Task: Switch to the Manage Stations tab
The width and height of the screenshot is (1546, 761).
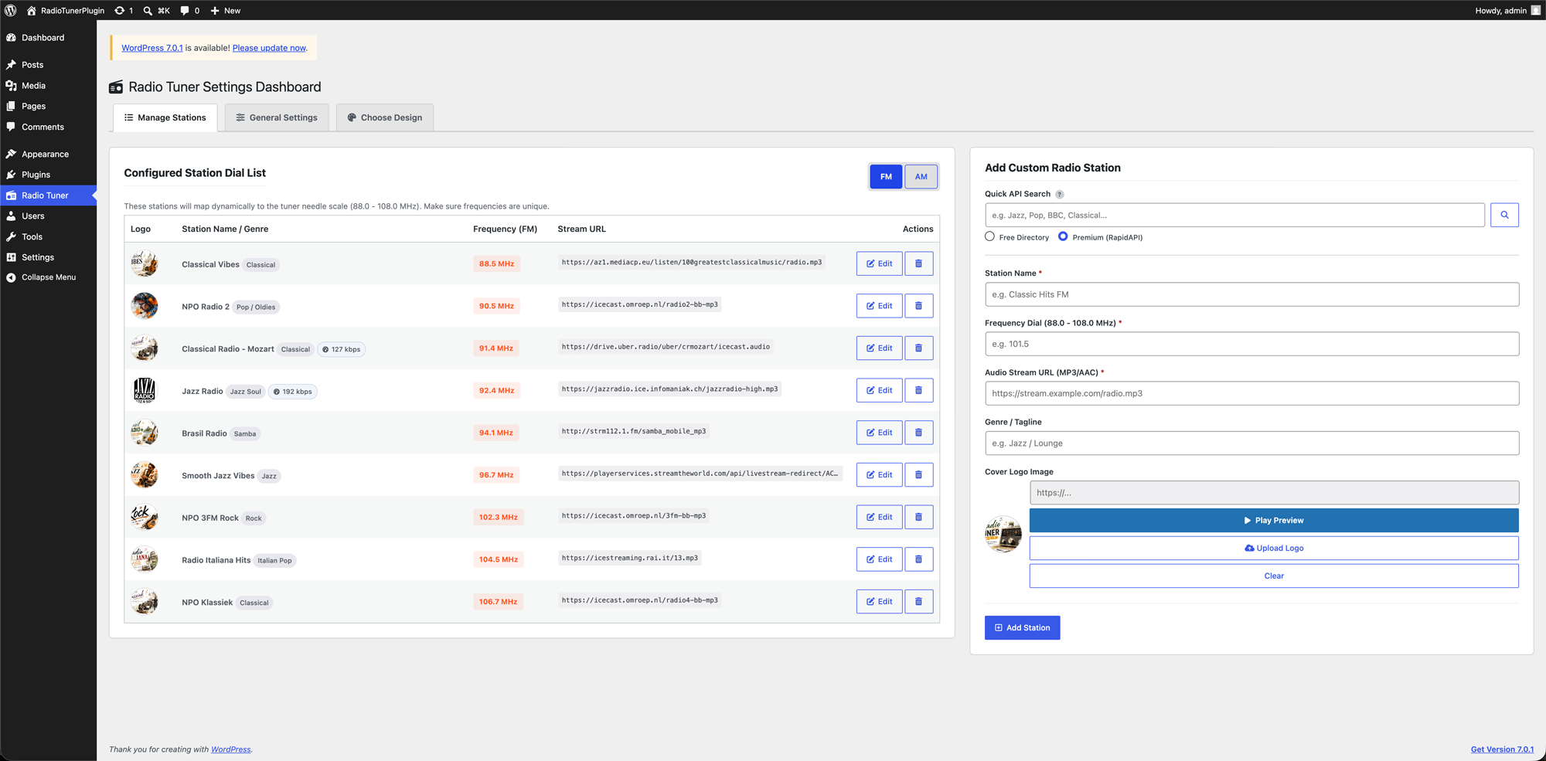Action: 165,117
